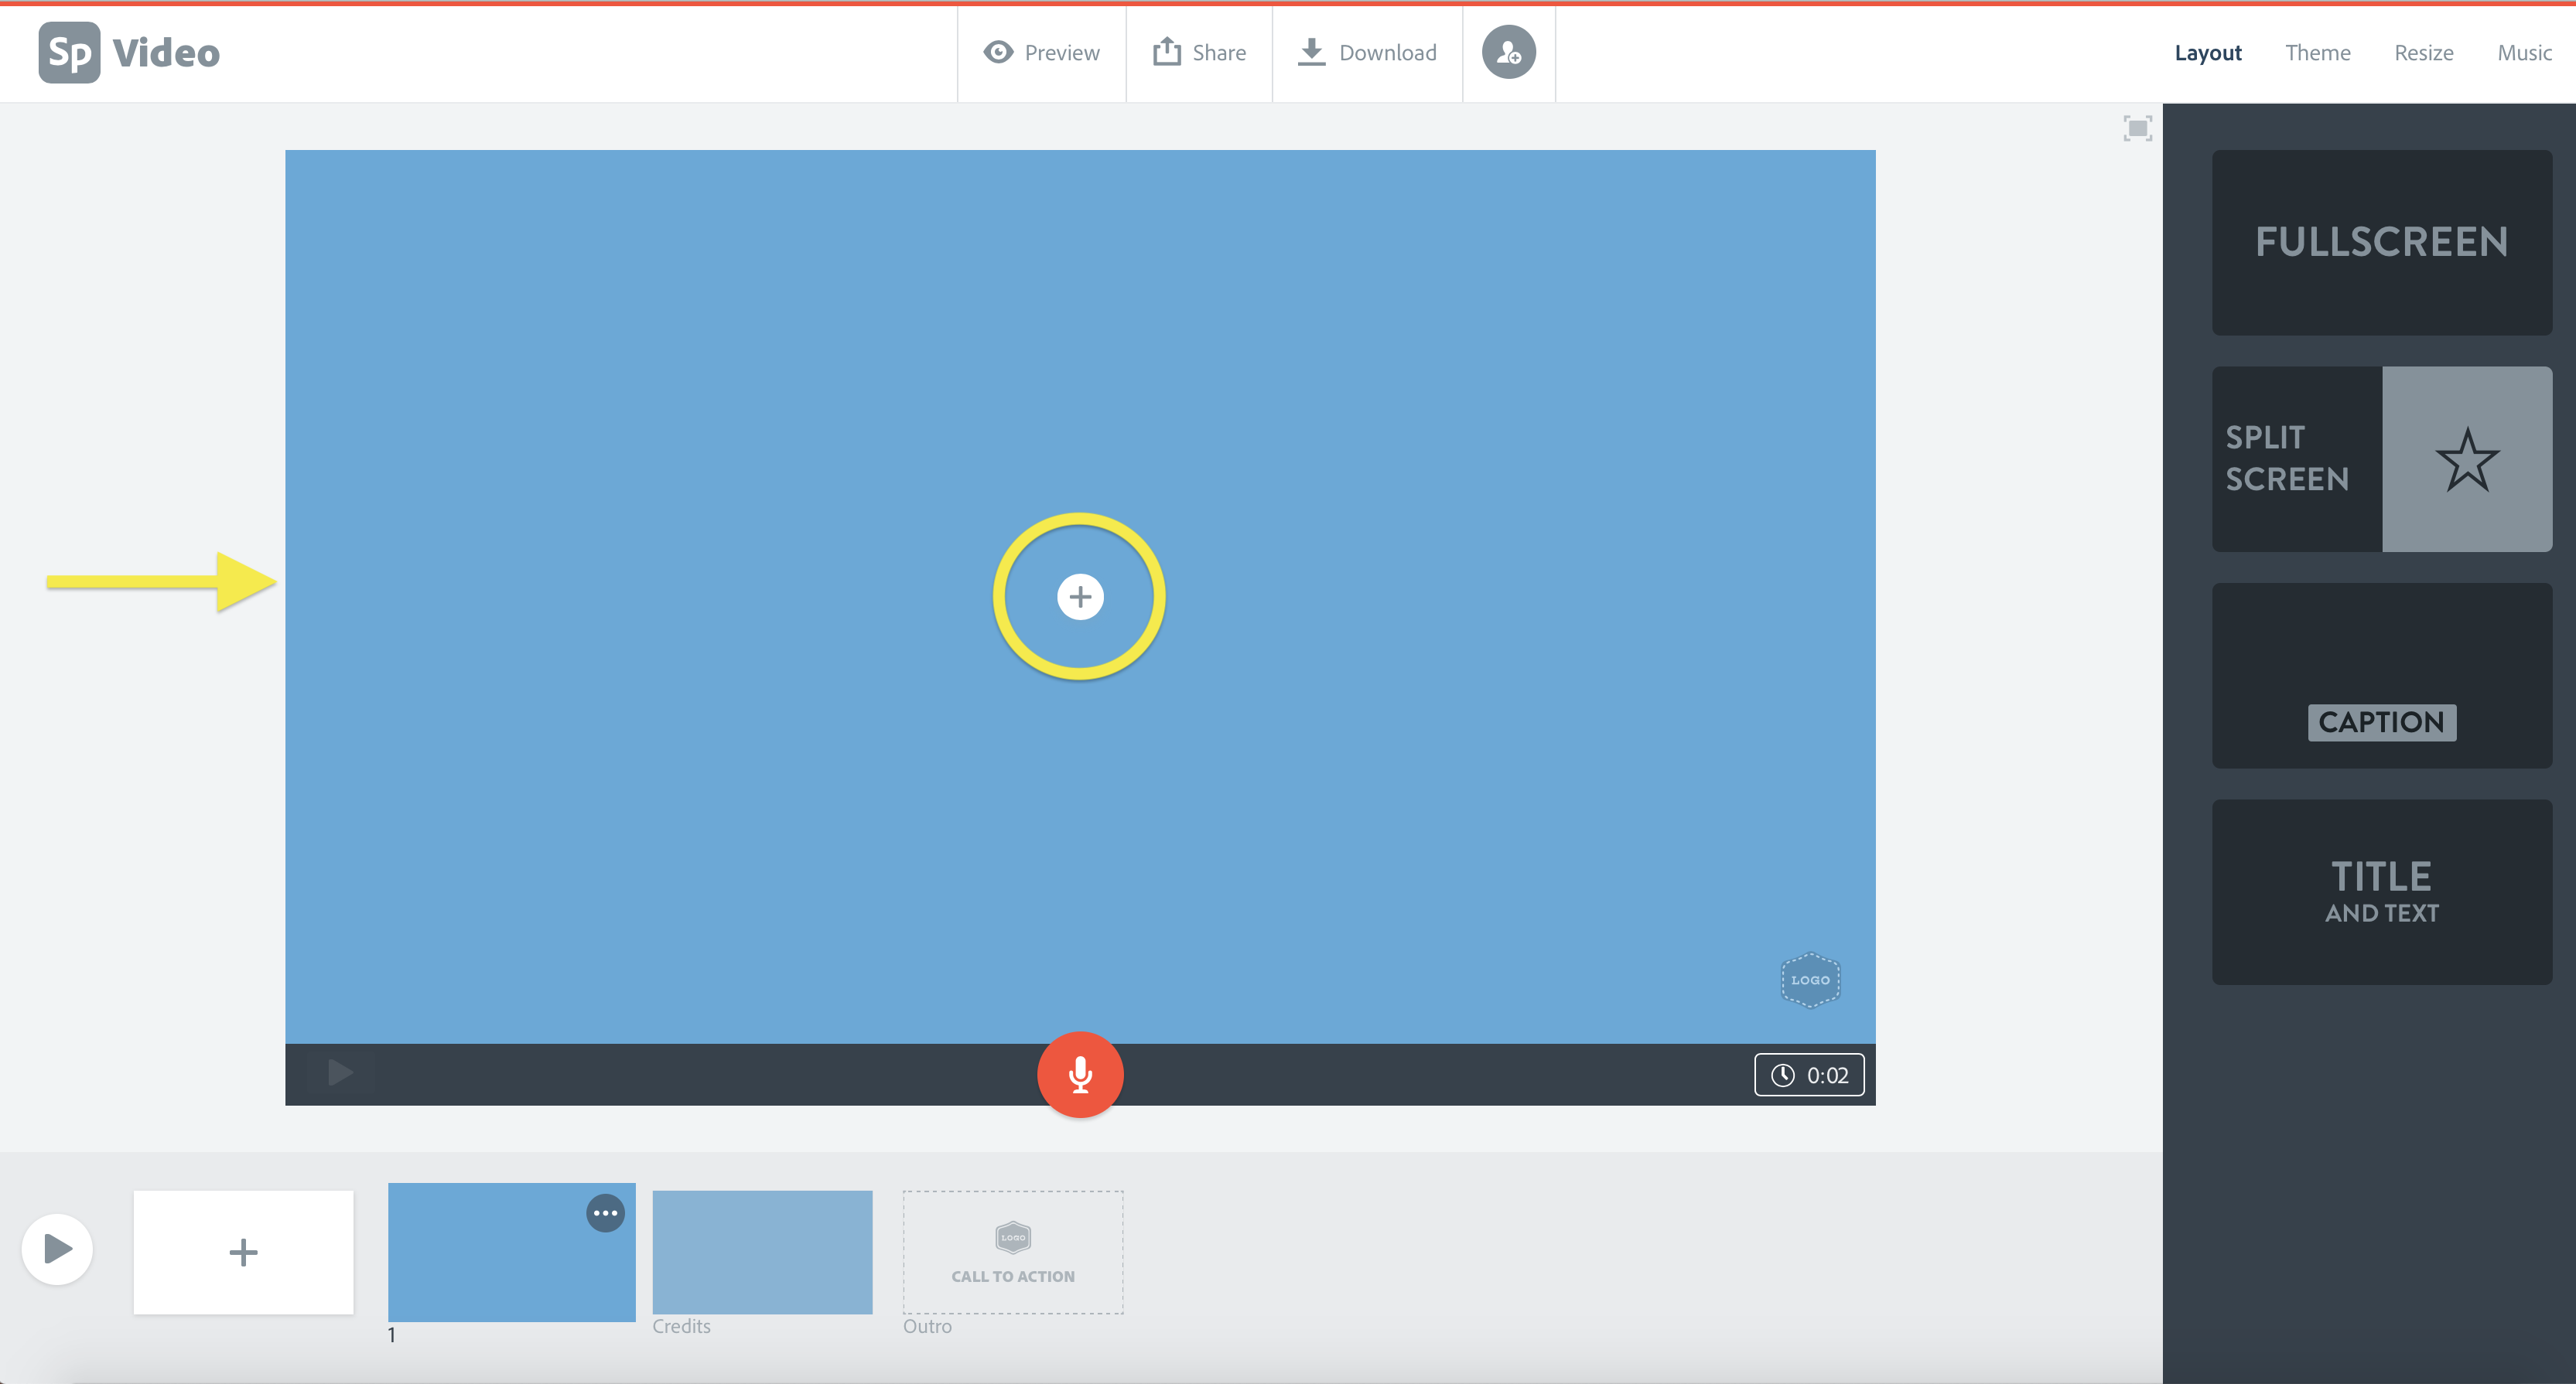Click the plus icon to add content
Viewport: 2576px width, 1384px height.
[1080, 597]
